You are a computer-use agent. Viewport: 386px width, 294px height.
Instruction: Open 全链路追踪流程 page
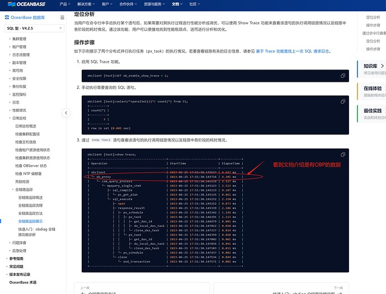30,206
